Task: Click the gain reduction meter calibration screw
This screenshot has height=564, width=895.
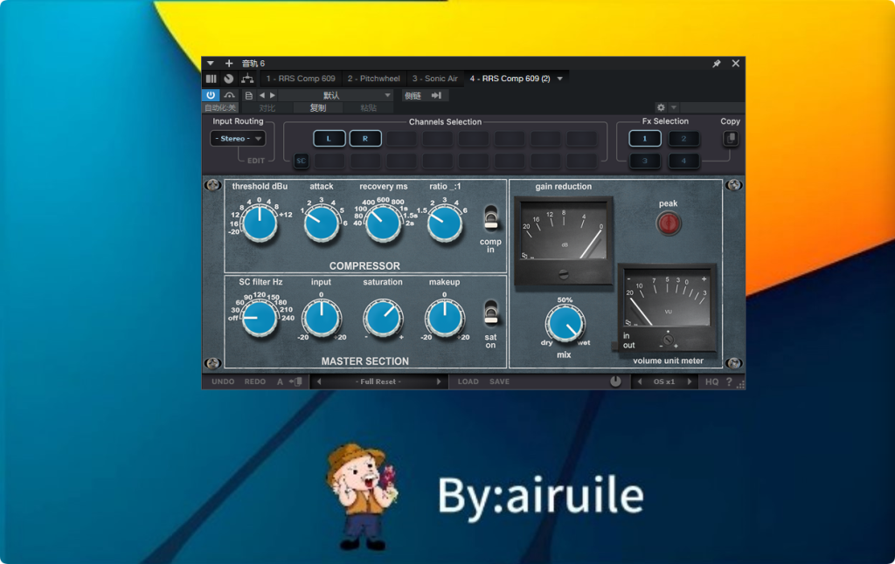Action: click(x=564, y=274)
